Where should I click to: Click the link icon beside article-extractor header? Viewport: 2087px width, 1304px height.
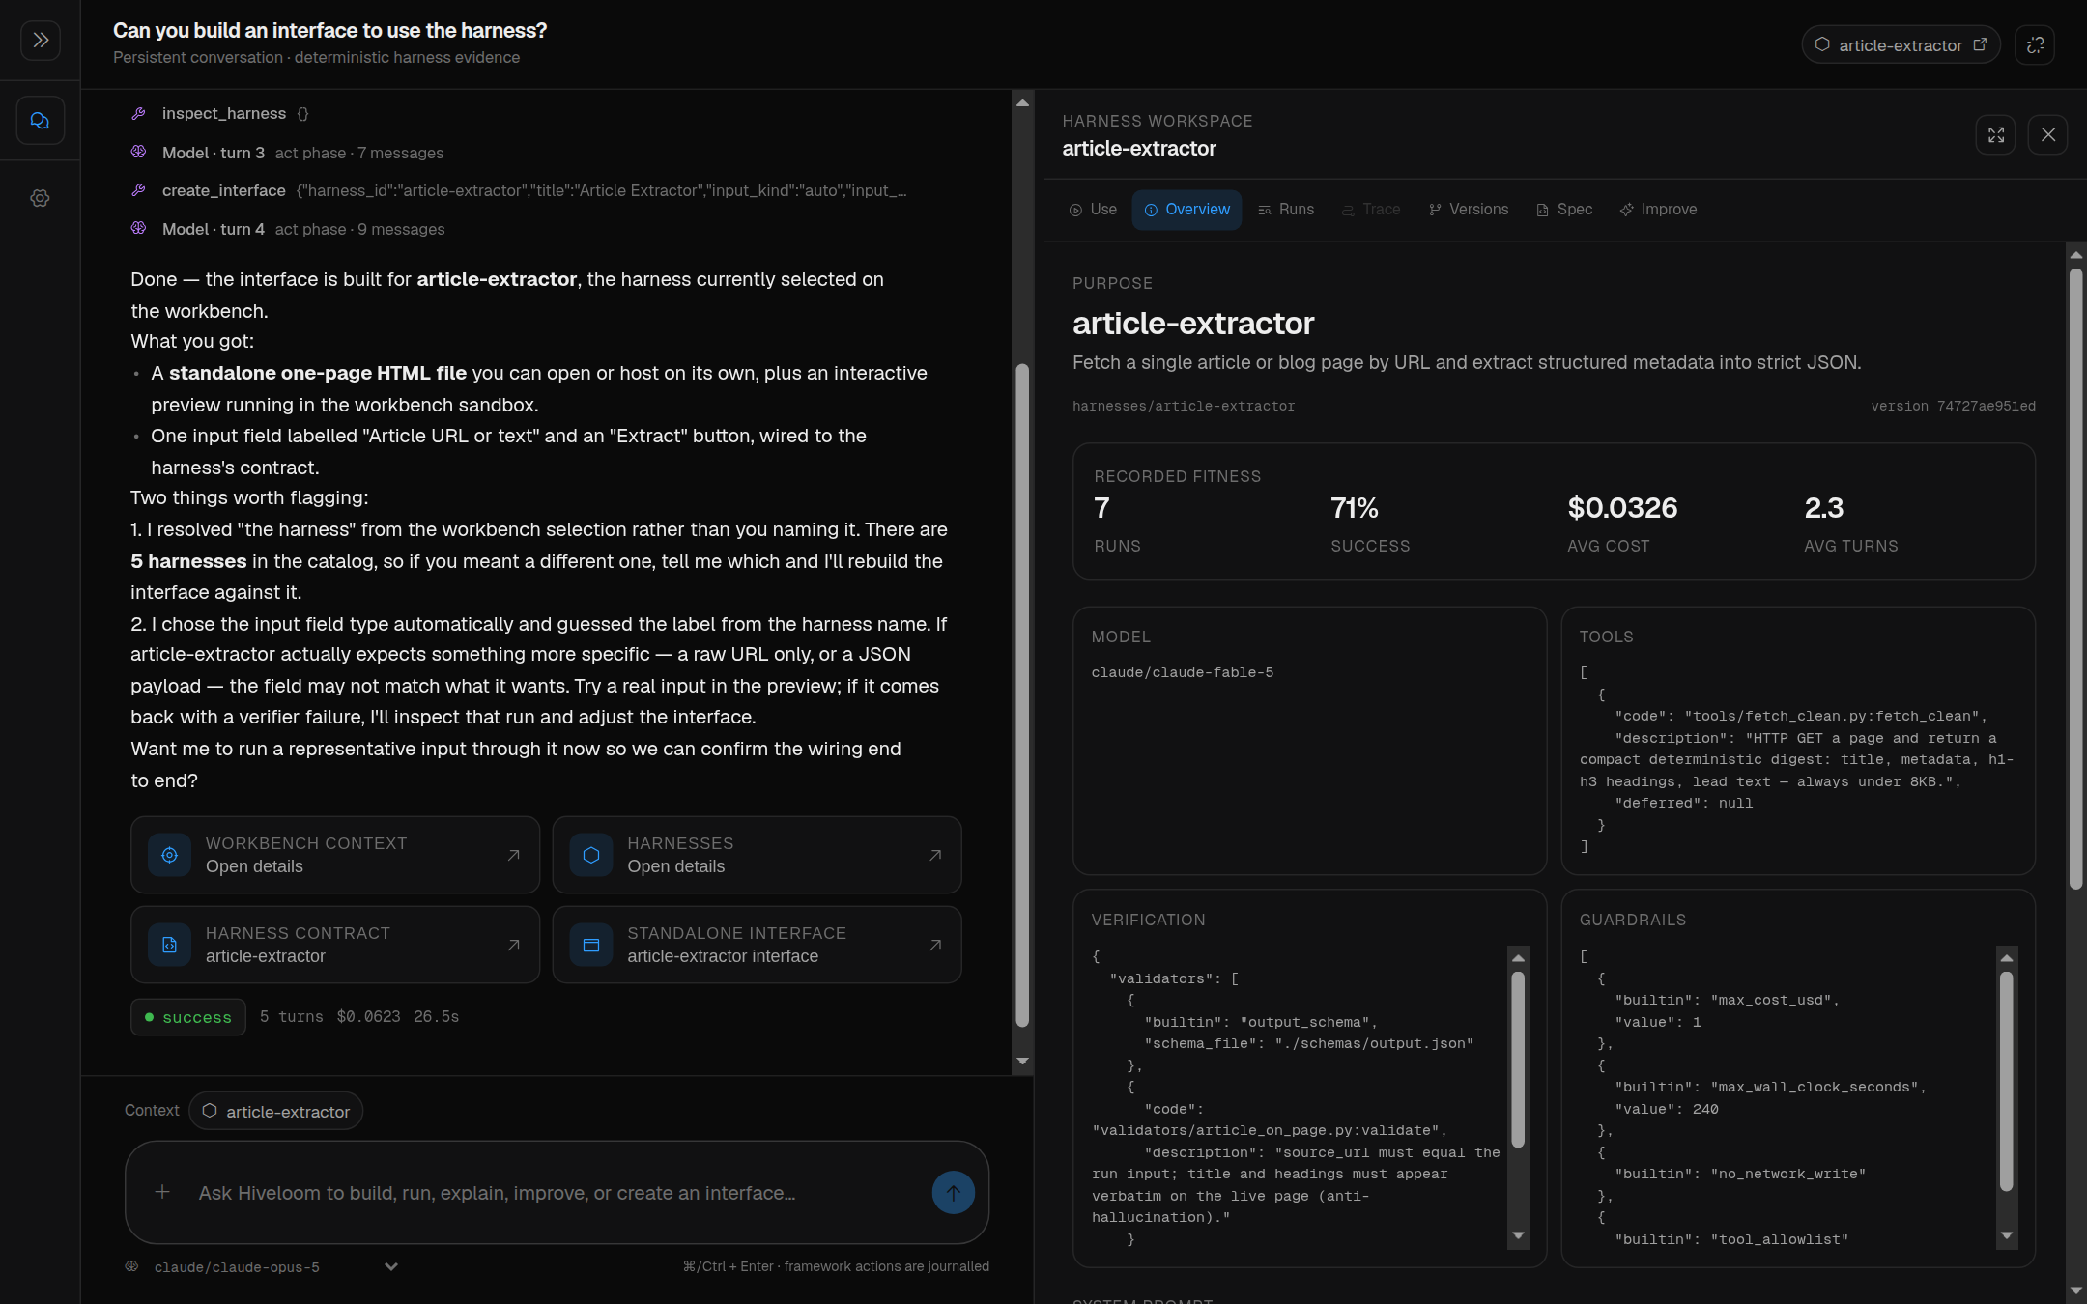coord(2035,44)
